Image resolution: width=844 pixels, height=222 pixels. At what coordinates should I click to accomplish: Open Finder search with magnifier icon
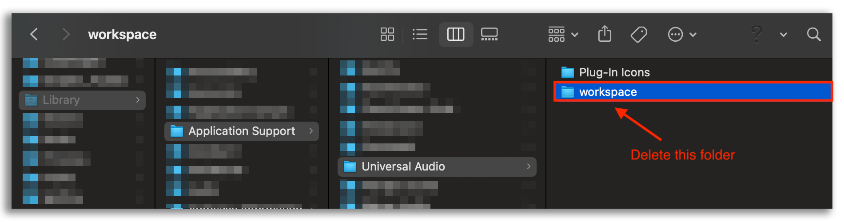814,34
